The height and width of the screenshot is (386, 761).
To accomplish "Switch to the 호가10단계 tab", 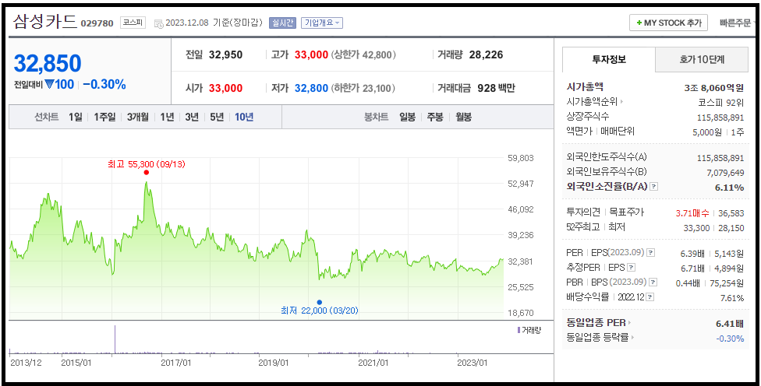I will 702,60.
